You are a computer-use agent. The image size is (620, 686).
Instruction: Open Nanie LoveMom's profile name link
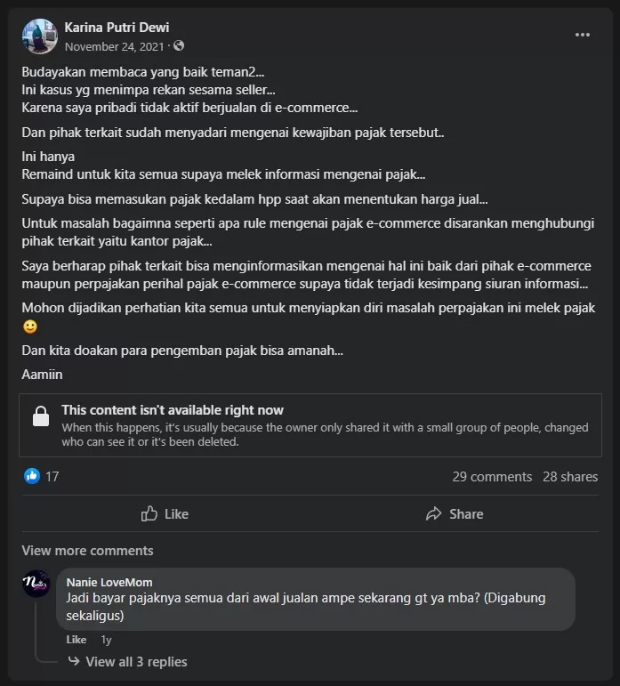(109, 582)
